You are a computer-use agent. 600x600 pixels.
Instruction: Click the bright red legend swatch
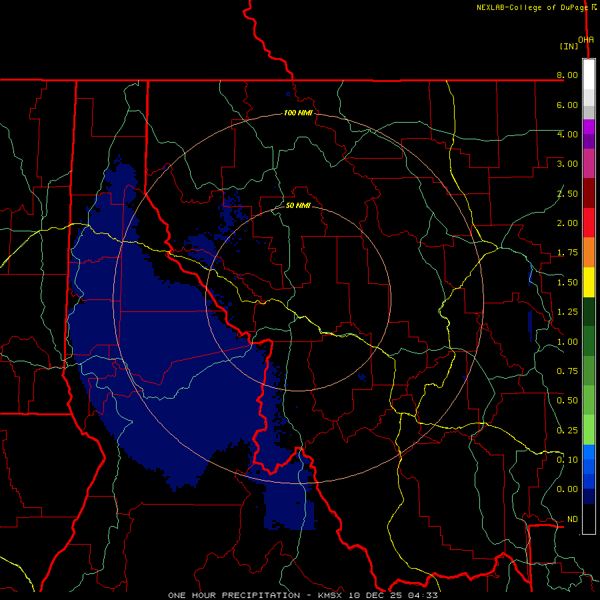(x=589, y=223)
